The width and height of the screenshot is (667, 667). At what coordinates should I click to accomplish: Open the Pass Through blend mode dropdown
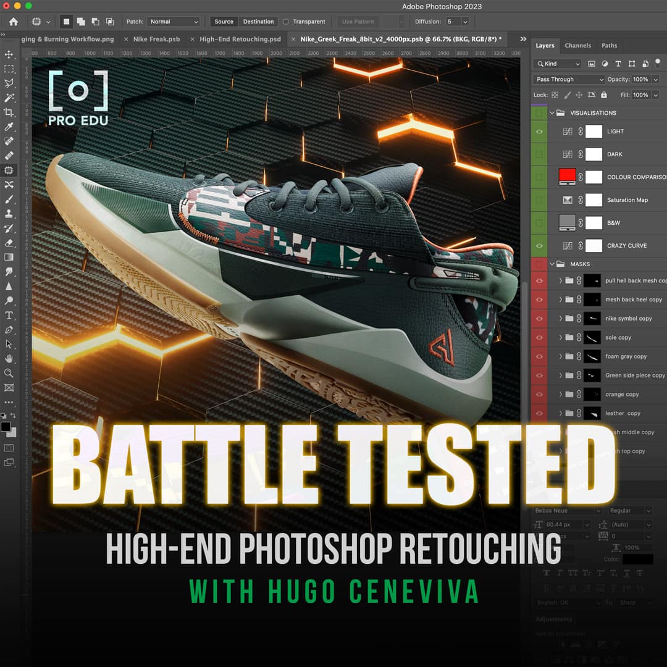[x=567, y=79]
